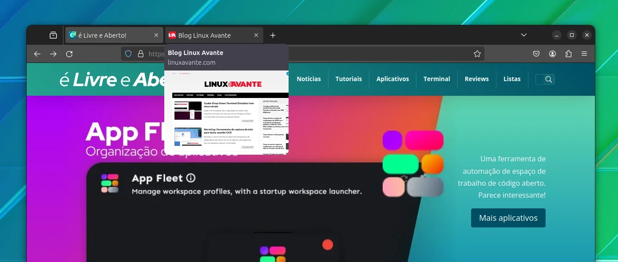
Task: Click the small App Fleet icon beside its title
Action: coord(110,183)
